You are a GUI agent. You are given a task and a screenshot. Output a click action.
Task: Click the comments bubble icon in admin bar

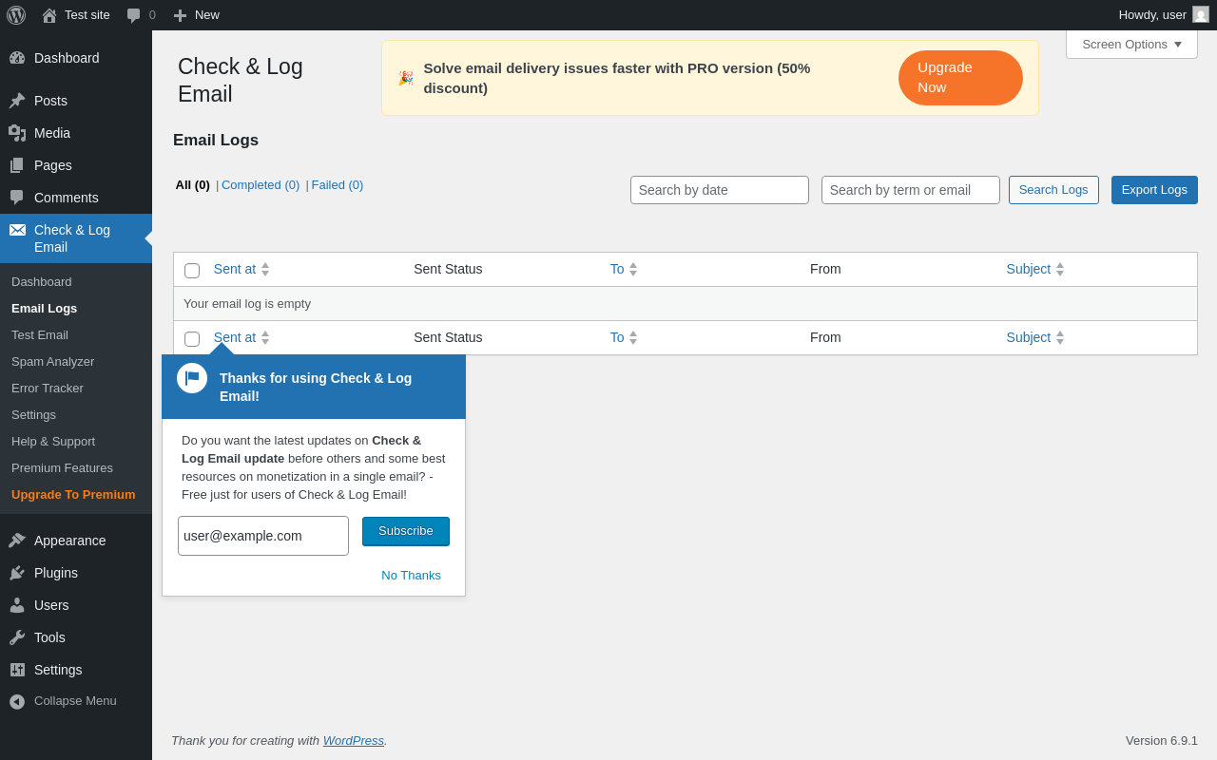click(x=134, y=15)
